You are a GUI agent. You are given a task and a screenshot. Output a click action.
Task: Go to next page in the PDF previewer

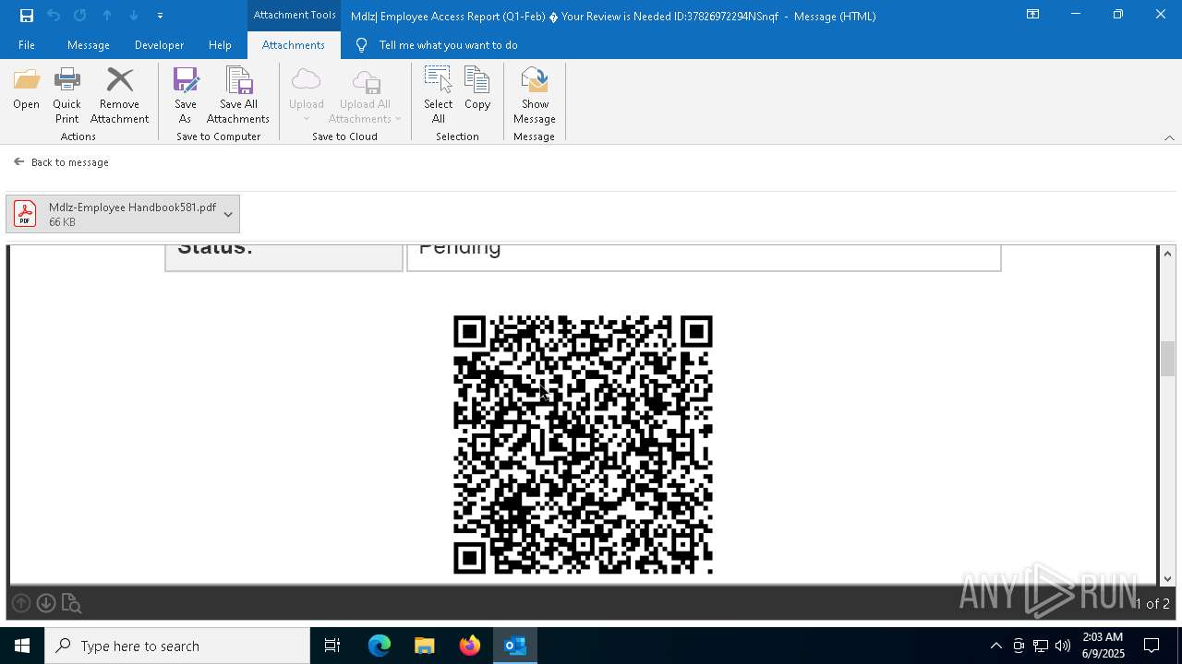click(46, 603)
